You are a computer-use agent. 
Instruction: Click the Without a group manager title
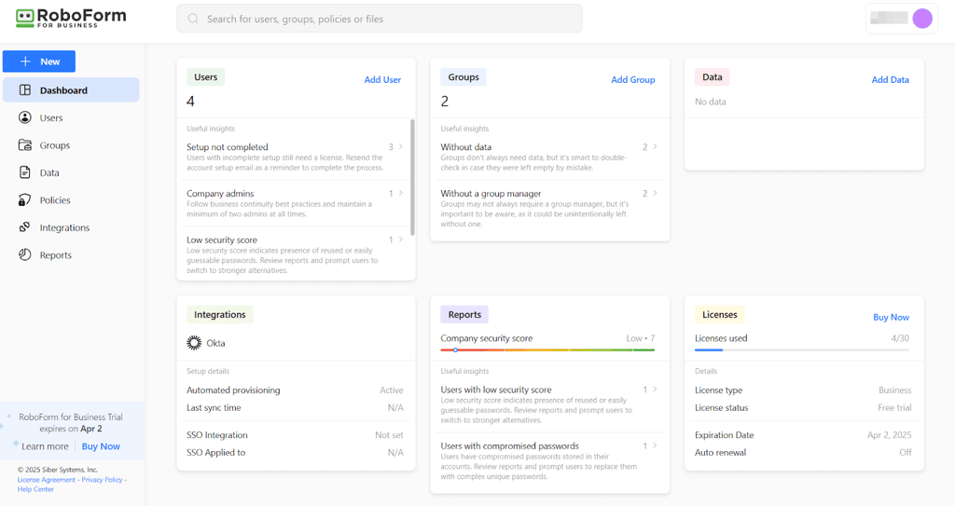tap(491, 194)
